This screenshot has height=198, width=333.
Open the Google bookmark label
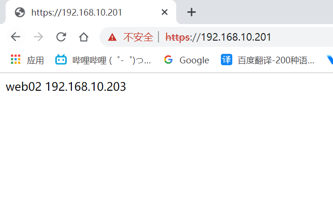click(194, 60)
